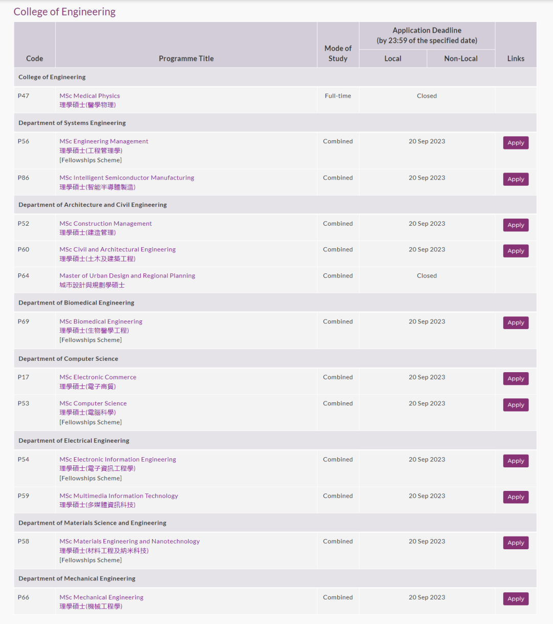553x624 pixels.
Task: Open MSc Mechanical Engineering programme link
Action: (101, 597)
